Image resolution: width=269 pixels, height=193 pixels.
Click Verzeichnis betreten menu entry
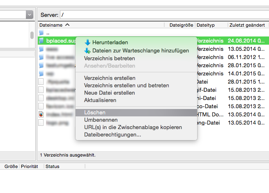pyautogui.click(x=109, y=58)
